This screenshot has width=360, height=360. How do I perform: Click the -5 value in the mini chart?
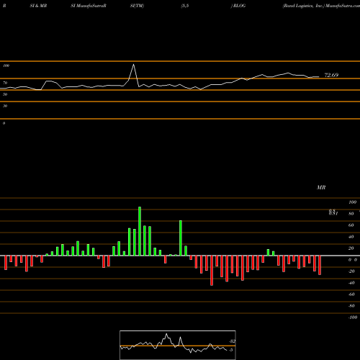pyautogui.click(x=231, y=350)
